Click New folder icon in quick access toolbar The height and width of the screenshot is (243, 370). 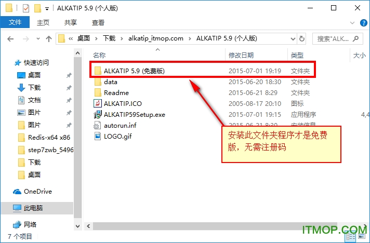pyautogui.click(x=37, y=8)
